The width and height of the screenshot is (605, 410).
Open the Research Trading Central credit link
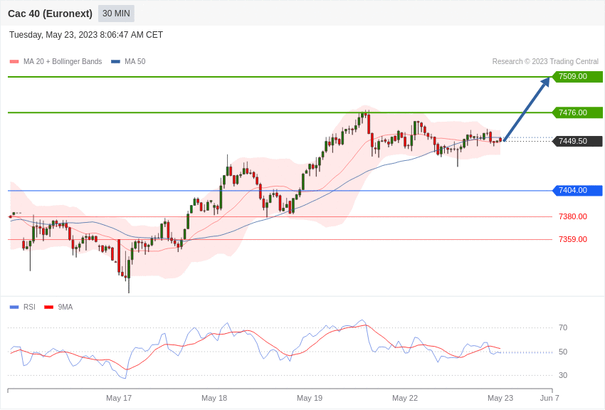(x=545, y=62)
